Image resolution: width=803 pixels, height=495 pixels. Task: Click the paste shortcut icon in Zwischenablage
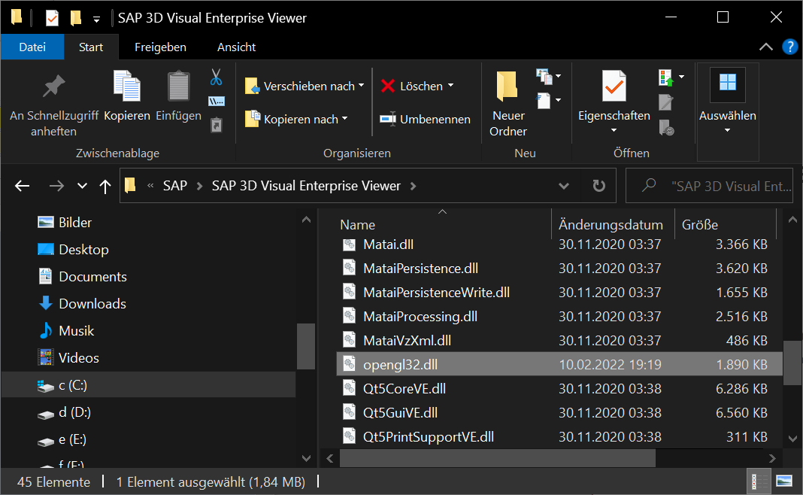tap(216, 125)
